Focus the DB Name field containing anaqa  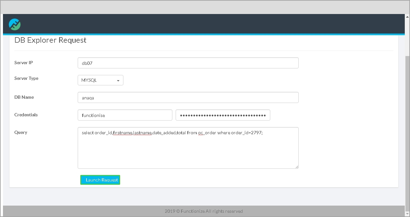click(188, 97)
